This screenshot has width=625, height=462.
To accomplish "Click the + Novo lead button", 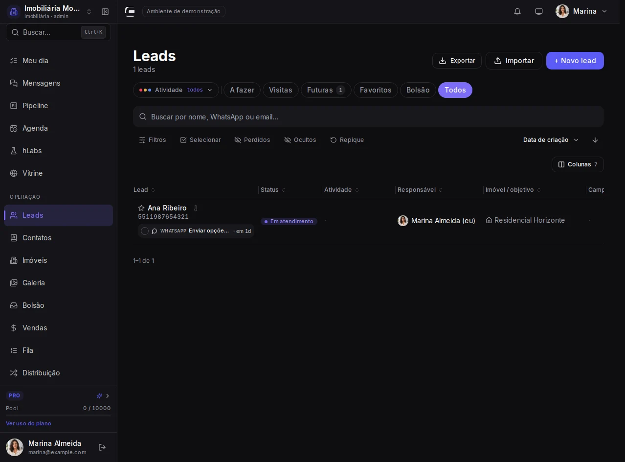I will pyautogui.click(x=575, y=61).
